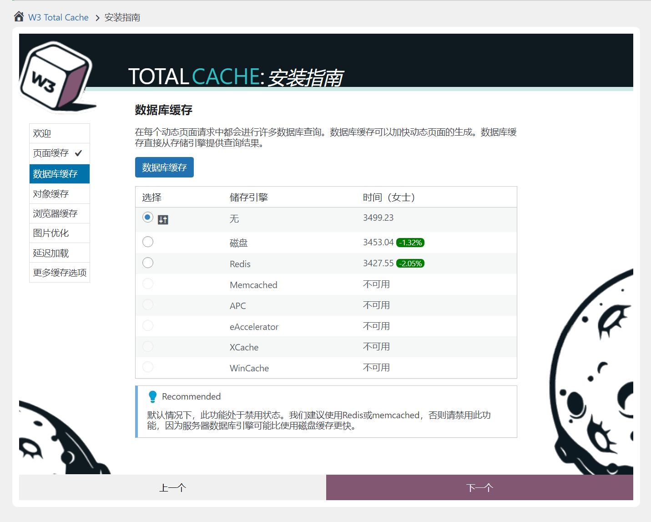651x522 pixels.
Task: Click the checkmark next to 页面缓存
Action: coord(79,153)
